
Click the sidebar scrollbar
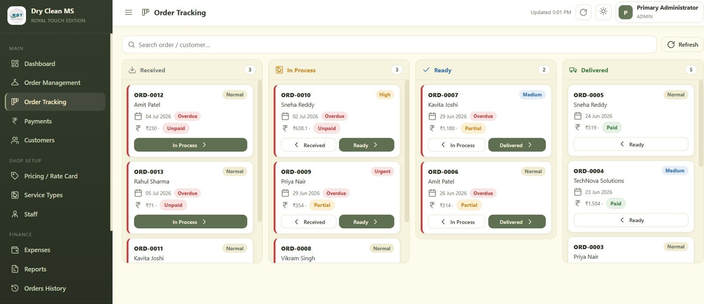pos(111,132)
